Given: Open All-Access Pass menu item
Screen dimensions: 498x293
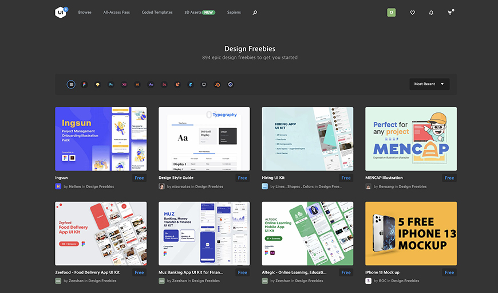Looking at the screenshot, I should coord(117,13).
